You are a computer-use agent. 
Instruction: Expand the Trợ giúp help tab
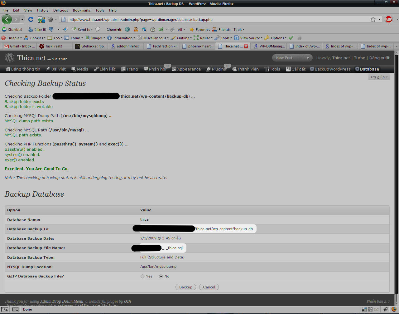379,77
